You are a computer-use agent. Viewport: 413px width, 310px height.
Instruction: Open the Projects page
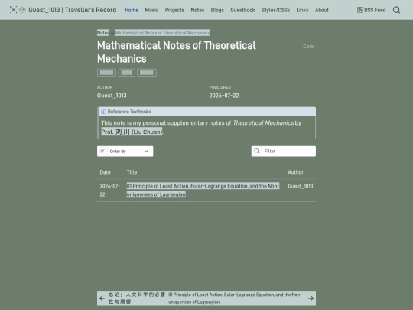click(x=174, y=10)
